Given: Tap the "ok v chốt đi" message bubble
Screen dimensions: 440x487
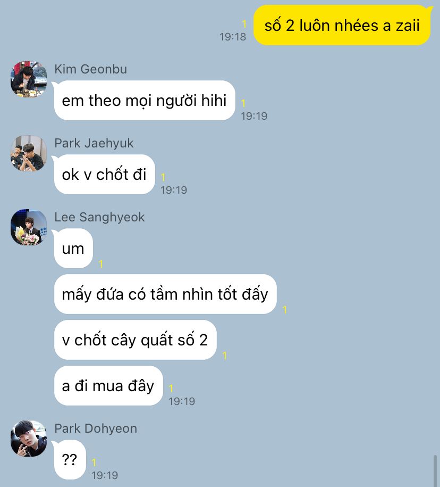Looking at the screenshot, I should click(x=104, y=174).
